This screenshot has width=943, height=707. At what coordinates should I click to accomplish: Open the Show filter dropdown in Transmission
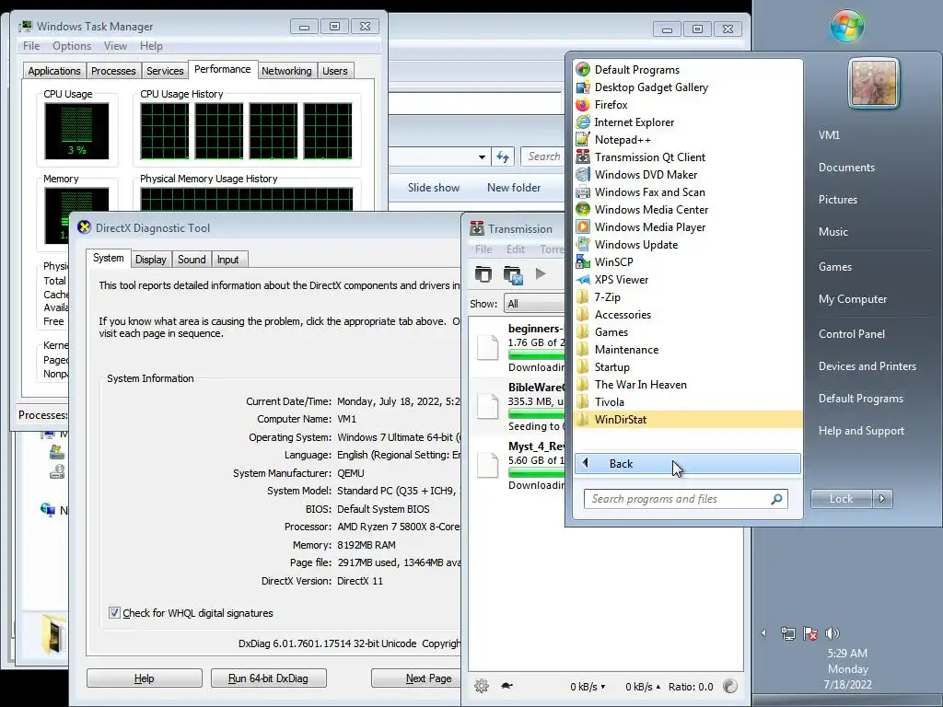tap(534, 304)
